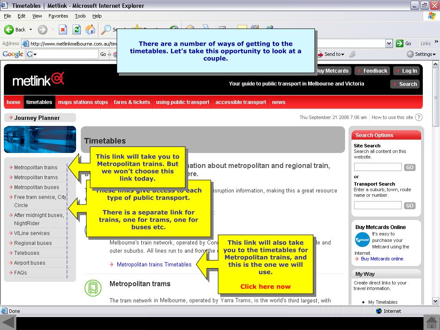This screenshot has height=330, width=440.
Task: Open the news tab
Action: click(278, 102)
